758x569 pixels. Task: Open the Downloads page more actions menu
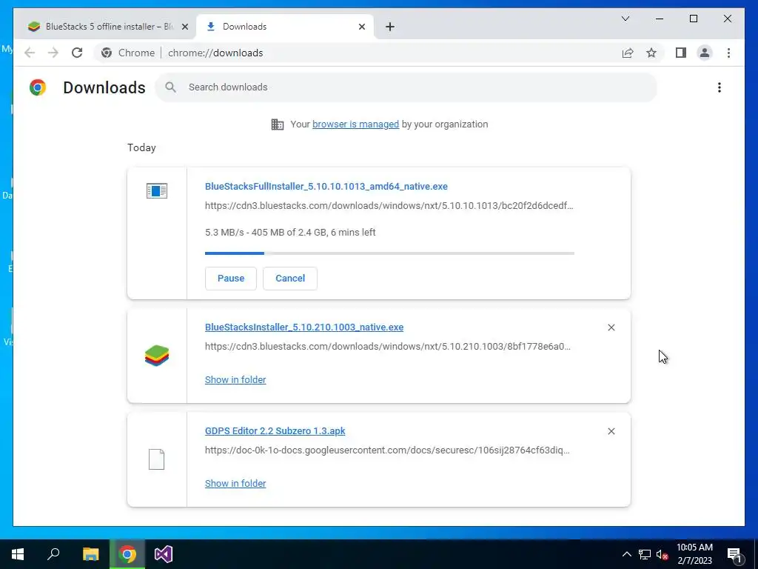coord(720,87)
